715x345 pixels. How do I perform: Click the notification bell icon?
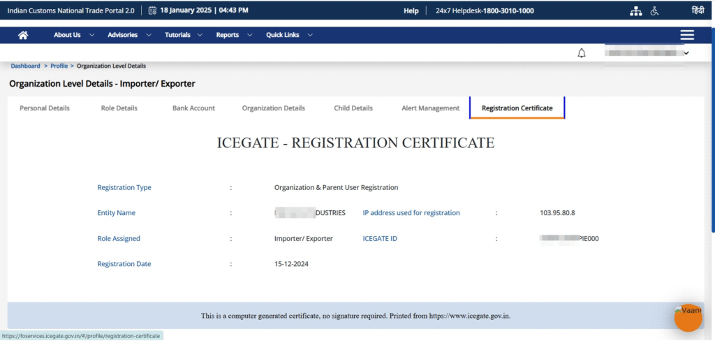tap(582, 53)
